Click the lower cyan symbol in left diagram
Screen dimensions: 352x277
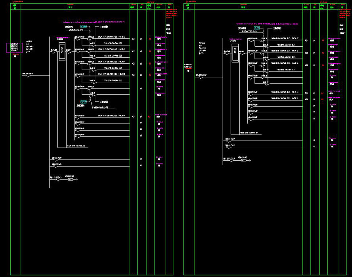(83, 102)
